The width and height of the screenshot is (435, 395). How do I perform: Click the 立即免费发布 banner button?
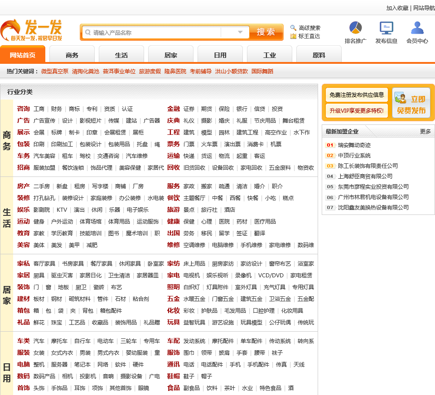[411, 103]
